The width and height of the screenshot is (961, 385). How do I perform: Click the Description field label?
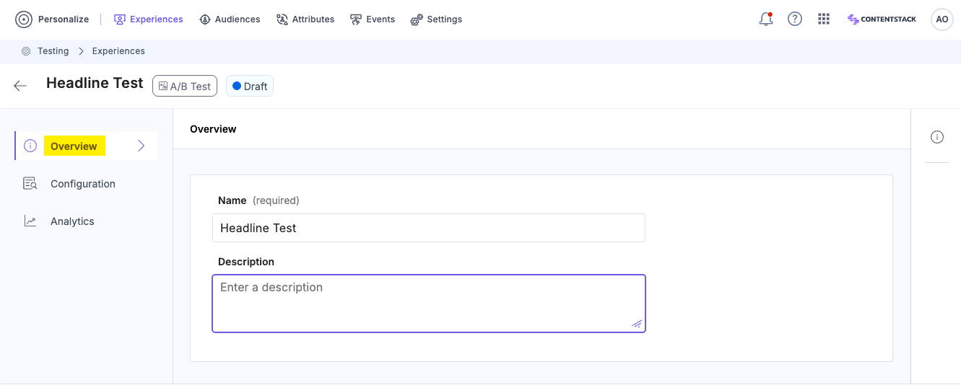(246, 262)
